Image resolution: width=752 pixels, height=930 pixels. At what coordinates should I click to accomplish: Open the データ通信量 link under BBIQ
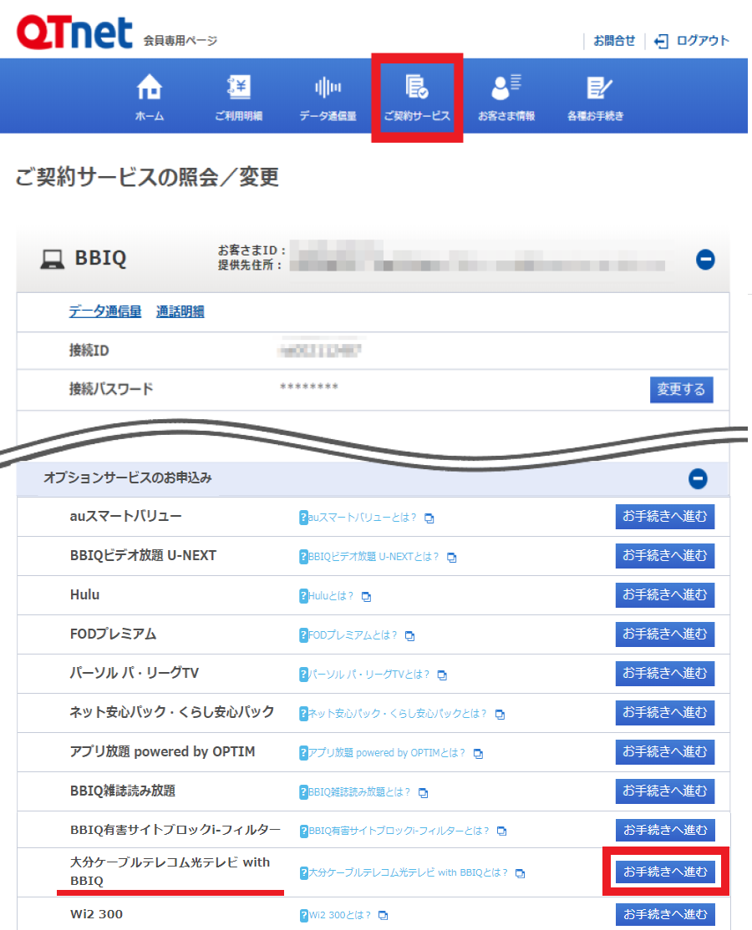click(105, 312)
